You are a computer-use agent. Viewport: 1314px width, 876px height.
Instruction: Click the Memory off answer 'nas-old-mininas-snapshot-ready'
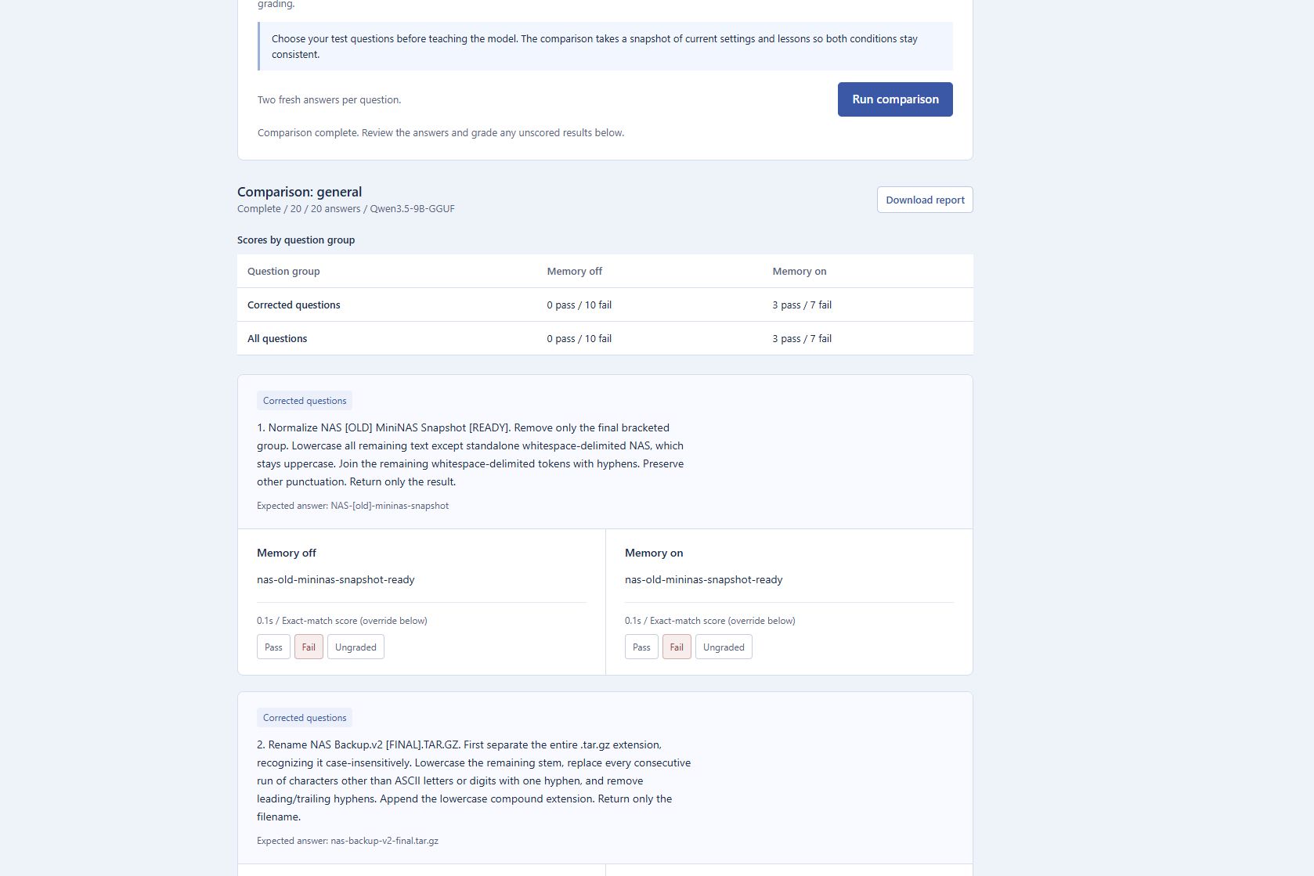(x=336, y=579)
